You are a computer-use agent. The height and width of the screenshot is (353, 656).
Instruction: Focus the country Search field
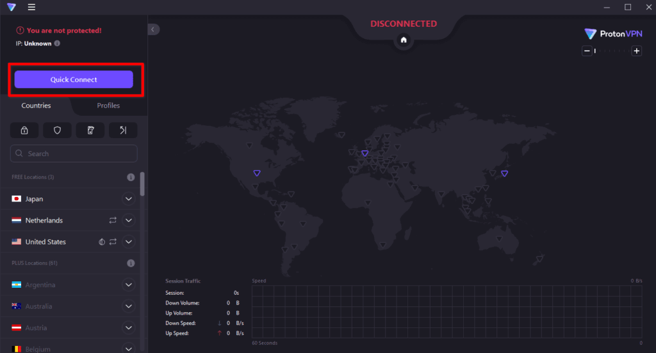pos(74,153)
